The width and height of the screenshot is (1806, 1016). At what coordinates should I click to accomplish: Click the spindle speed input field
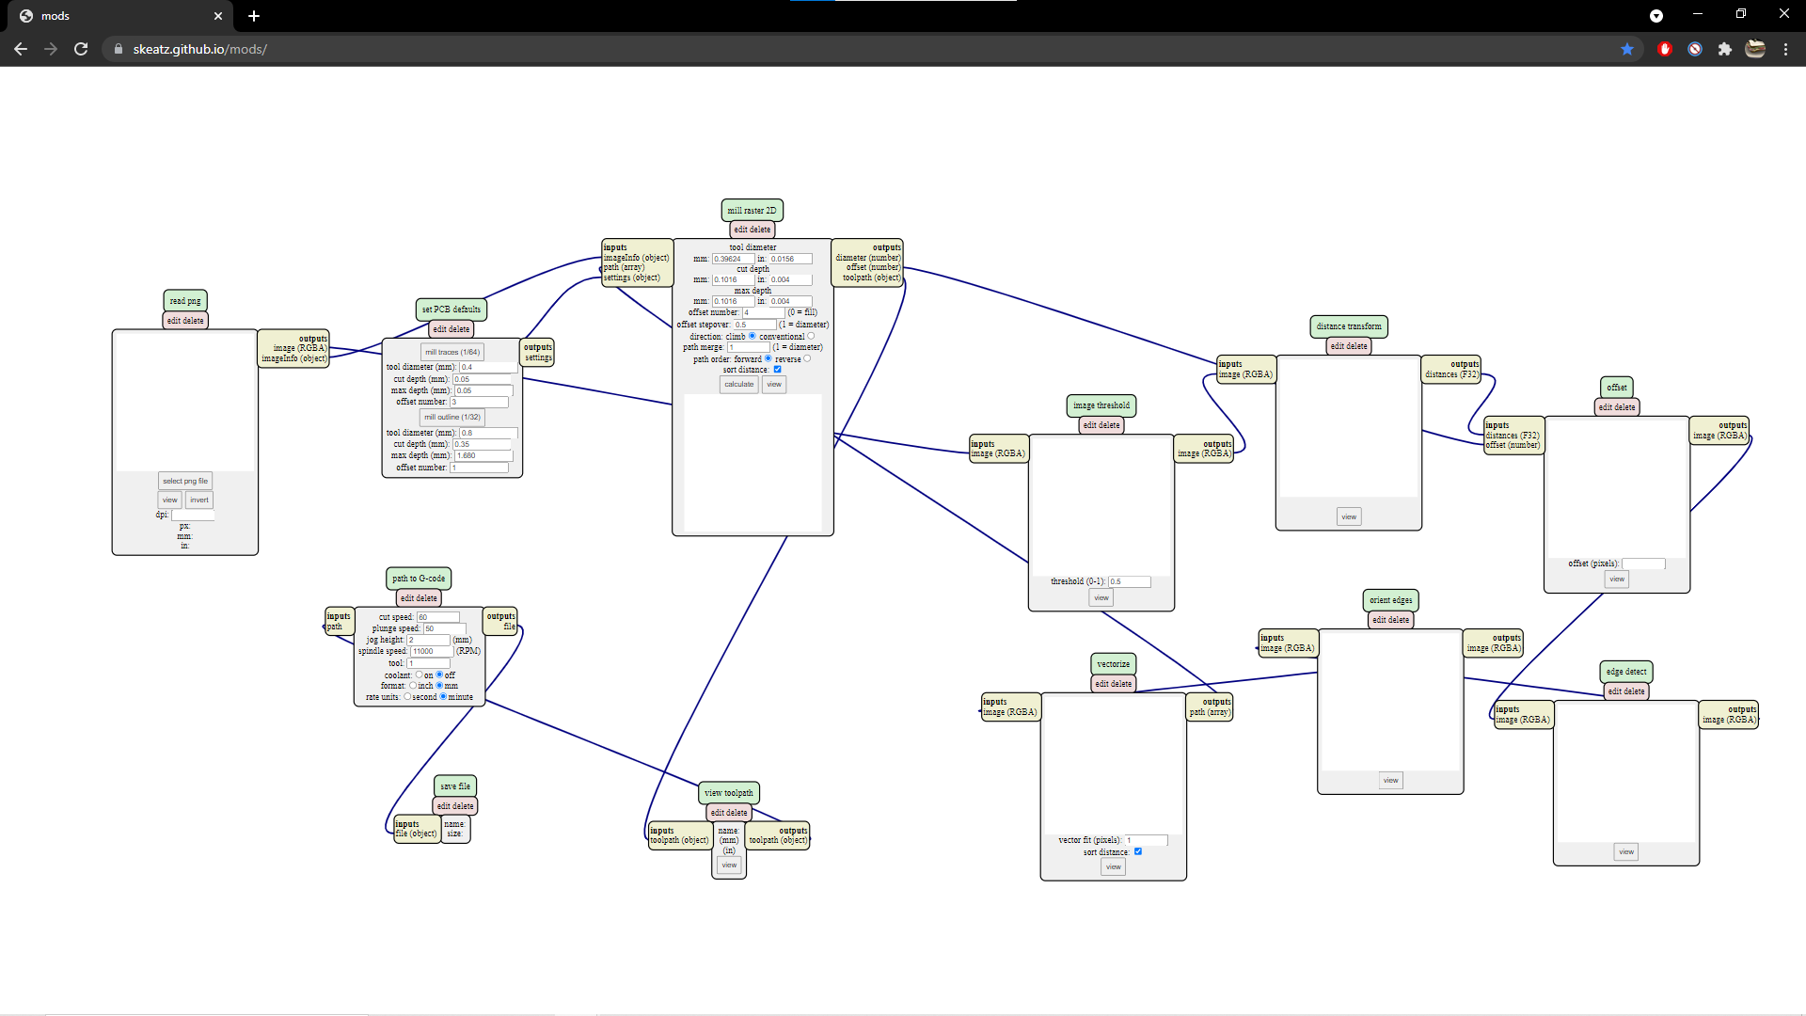pos(431,651)
